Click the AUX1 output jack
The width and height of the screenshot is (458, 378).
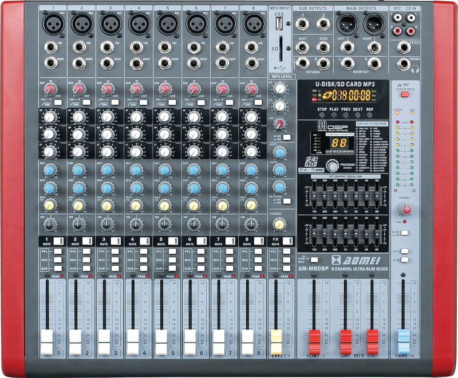pyautogui.click(x=302, y=48)
